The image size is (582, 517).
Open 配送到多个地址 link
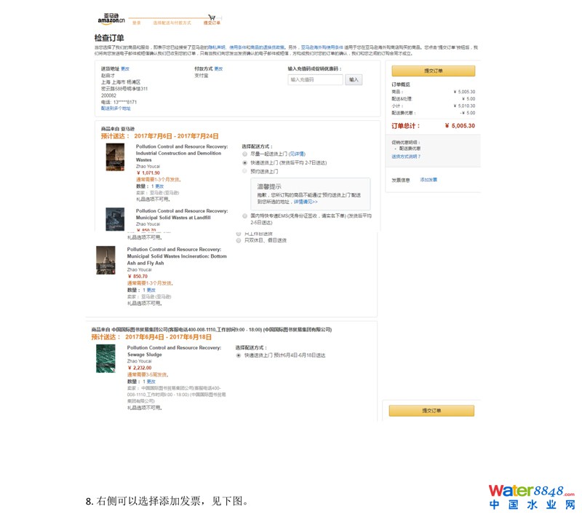[116, 108]
